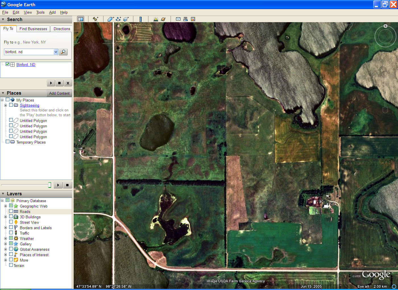Collapse the Places panel triangle
Image resolution: width=398 pixels, height=290 pixels.
3,93
